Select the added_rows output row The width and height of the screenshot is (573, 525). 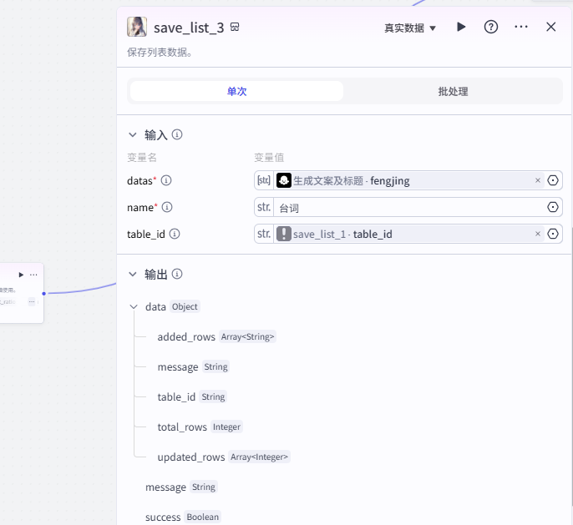tap(216, 336)
